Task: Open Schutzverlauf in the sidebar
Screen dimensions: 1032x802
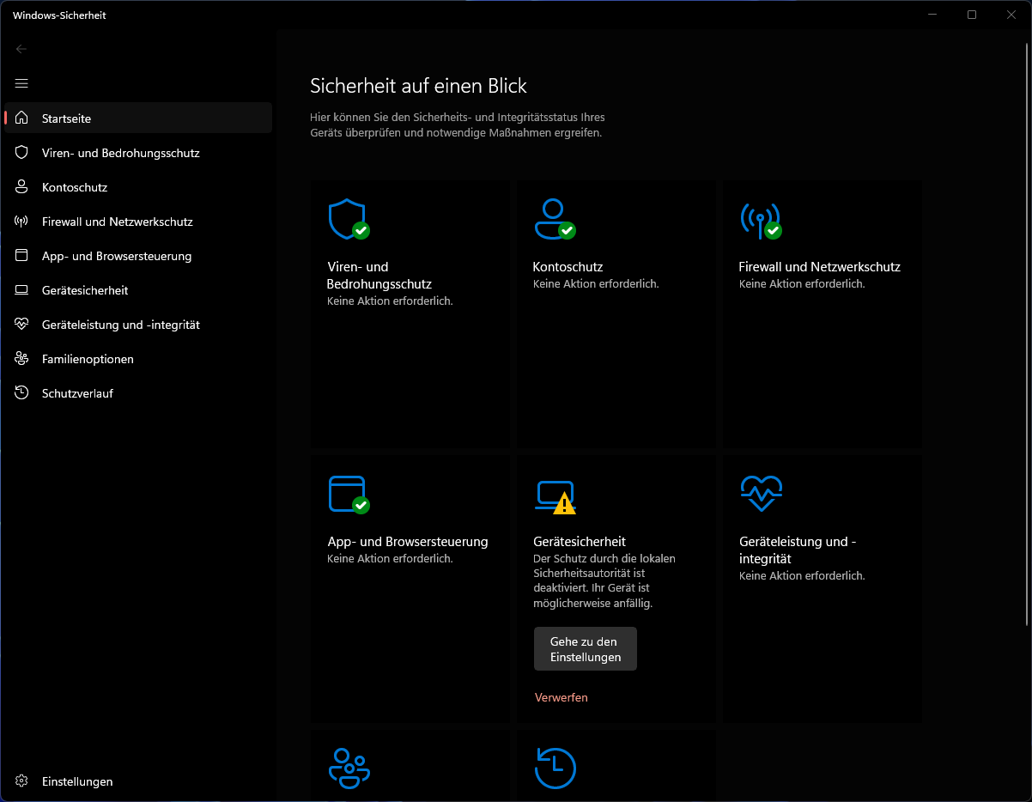Action: coord(138,393)
